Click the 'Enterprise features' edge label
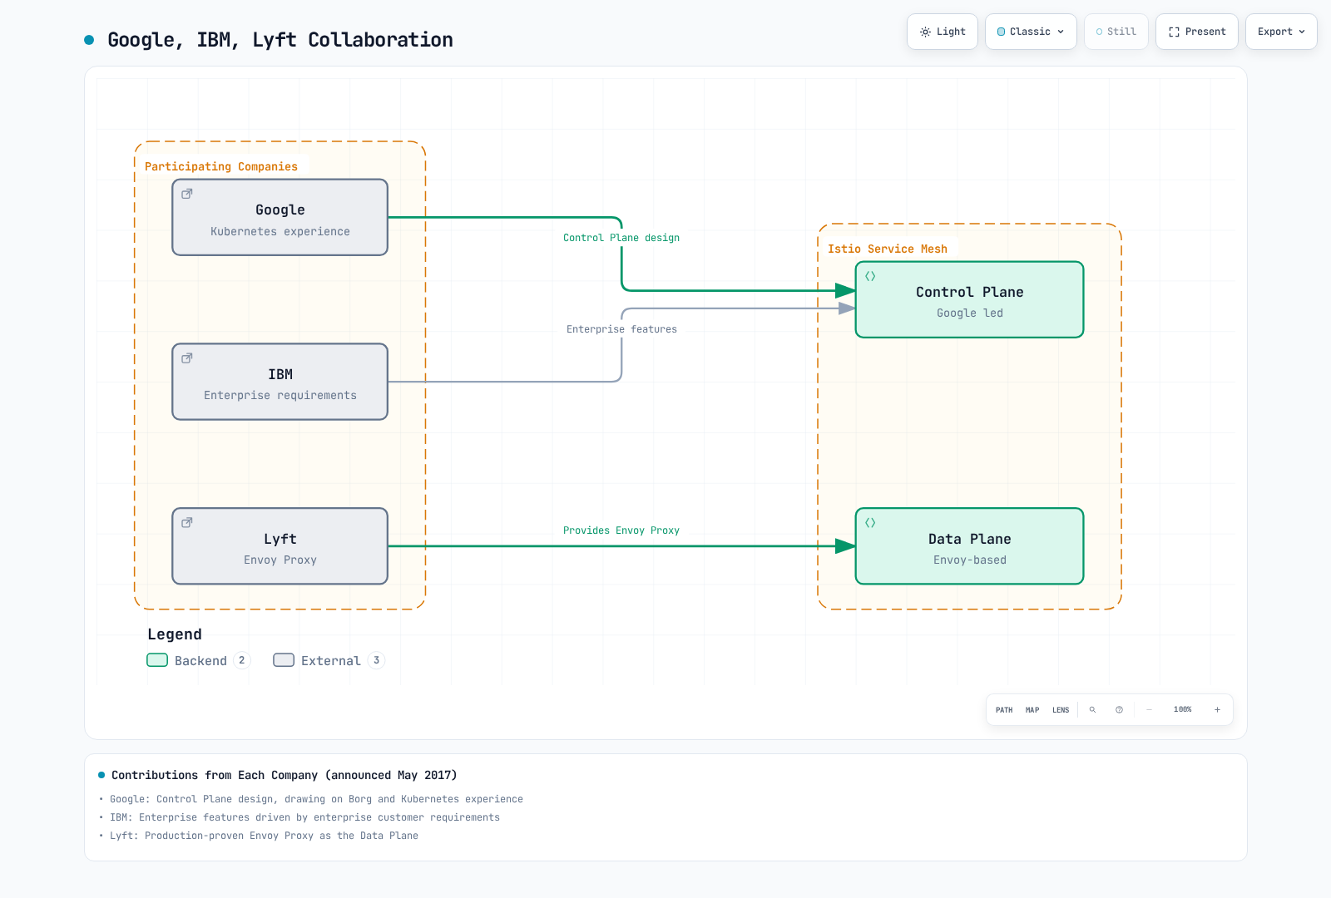 [621, 329]
